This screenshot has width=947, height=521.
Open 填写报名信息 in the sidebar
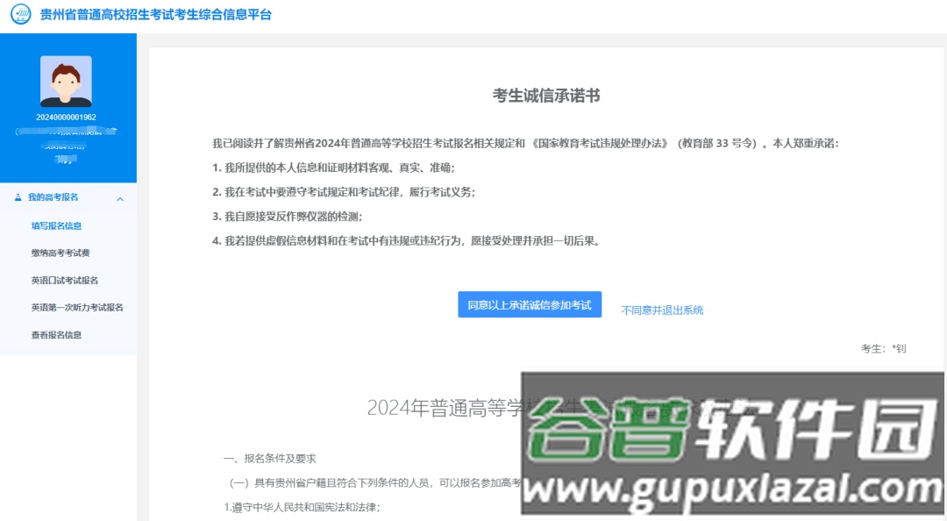pos(56,226)
